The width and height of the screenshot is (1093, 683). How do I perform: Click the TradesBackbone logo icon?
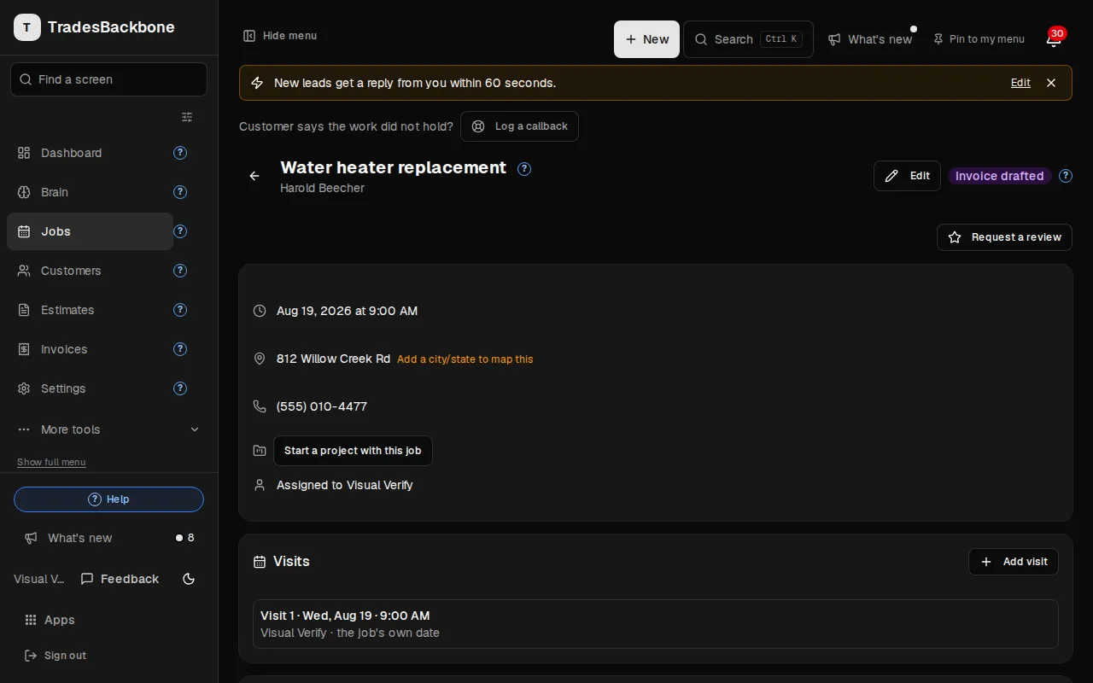coord(27,27)
